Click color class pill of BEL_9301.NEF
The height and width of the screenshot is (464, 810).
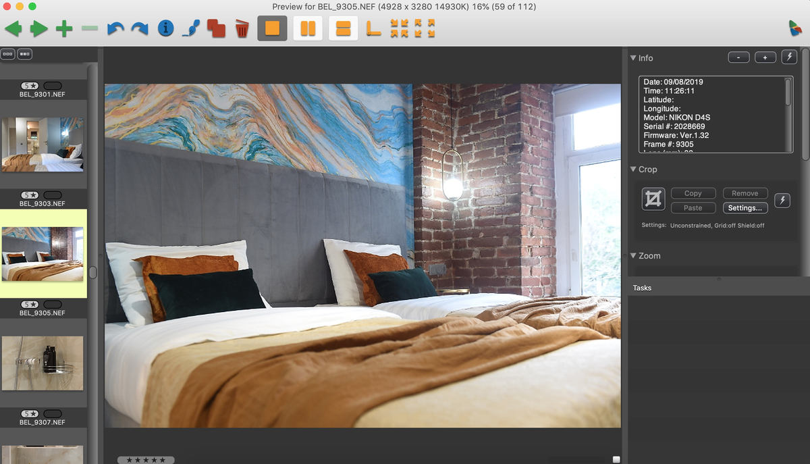(x=53, y=86)
